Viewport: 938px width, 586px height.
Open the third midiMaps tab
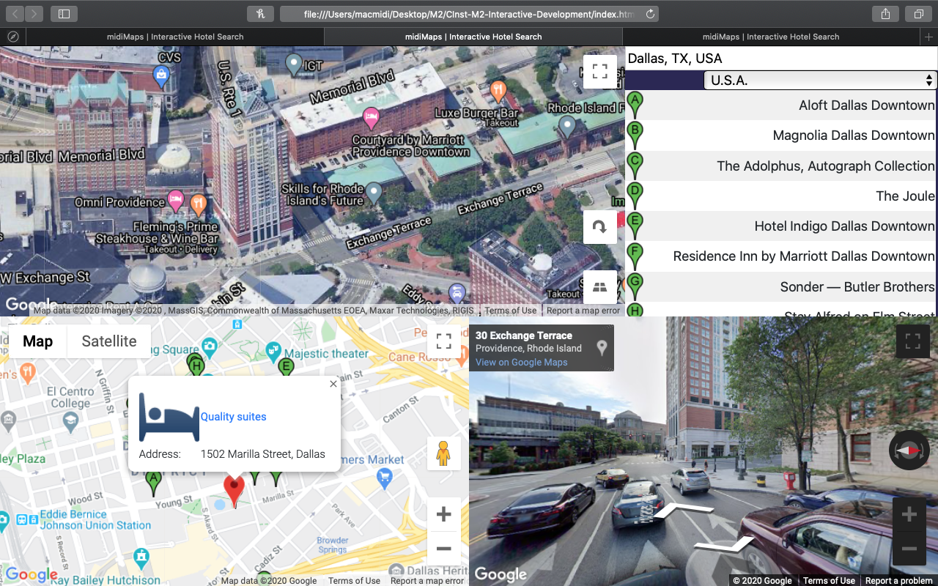coord(771,37)
